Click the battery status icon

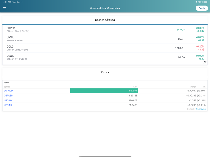(205, 2)
